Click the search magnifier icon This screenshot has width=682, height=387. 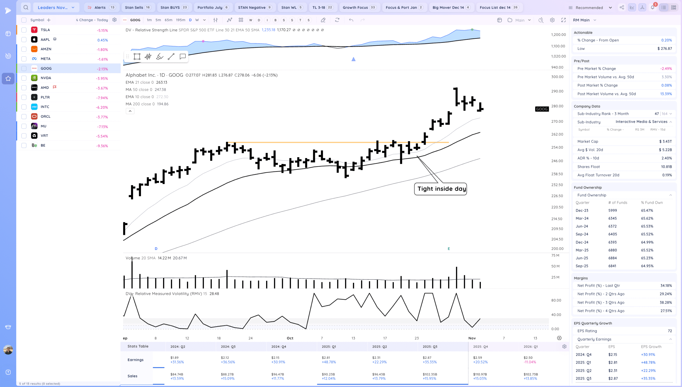26,7
